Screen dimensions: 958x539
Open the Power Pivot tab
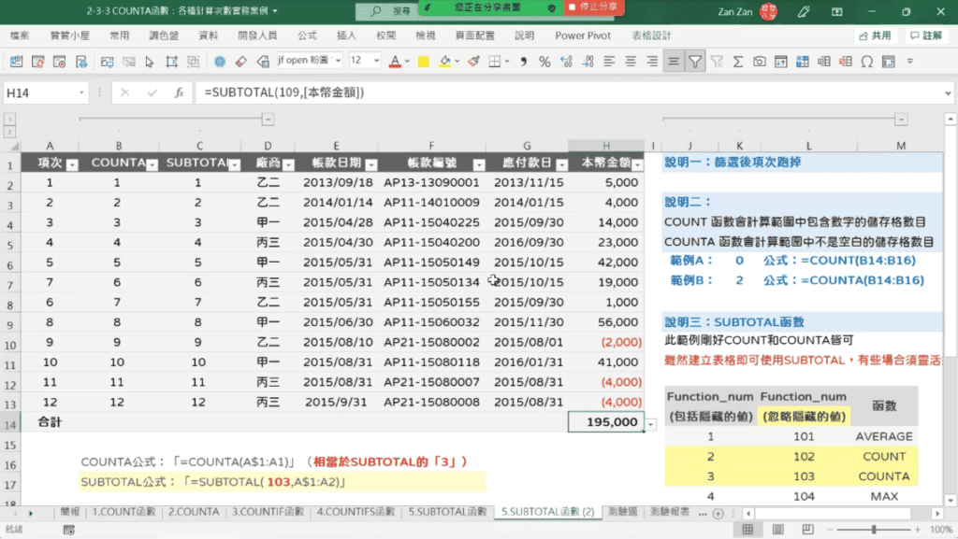[583, 36]
